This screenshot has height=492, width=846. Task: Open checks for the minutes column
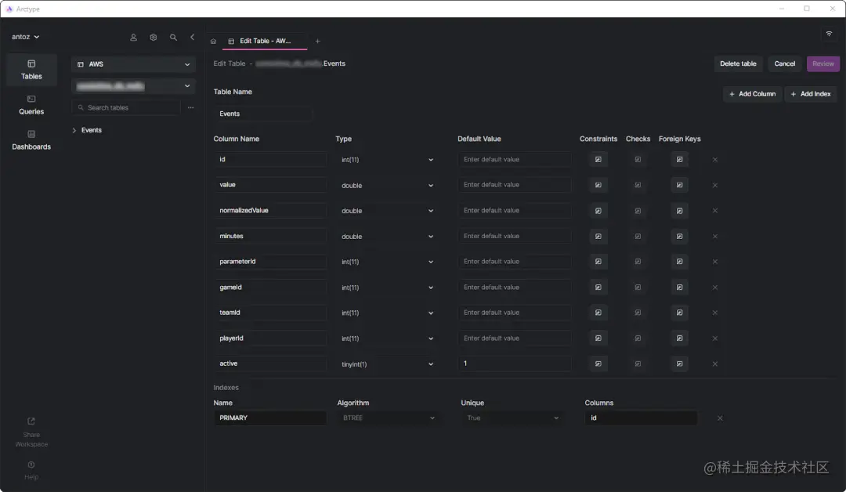pos(638,237)
